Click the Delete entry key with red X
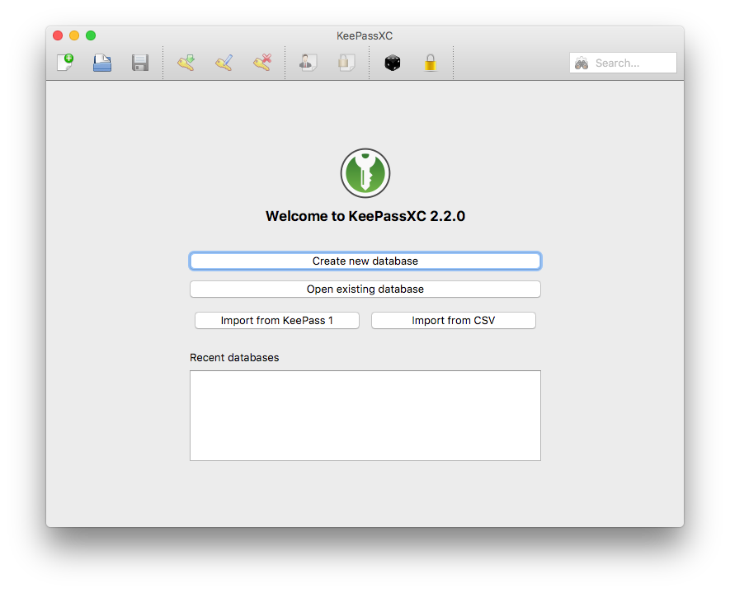The height and width of the screenshot is (593, 730). [x=262, y=63]
